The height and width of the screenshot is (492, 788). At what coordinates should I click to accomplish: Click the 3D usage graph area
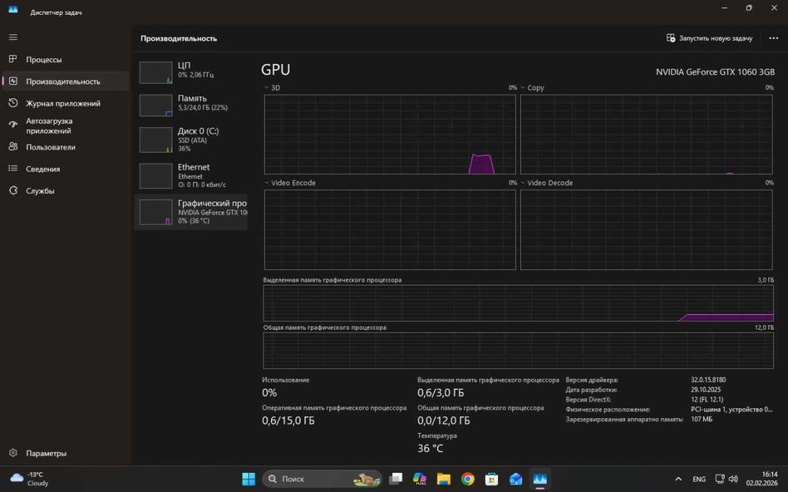click(x=390, y=134)
